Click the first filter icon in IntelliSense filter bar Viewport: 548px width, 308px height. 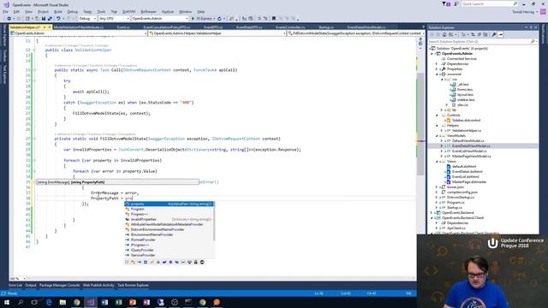(127, 262)
